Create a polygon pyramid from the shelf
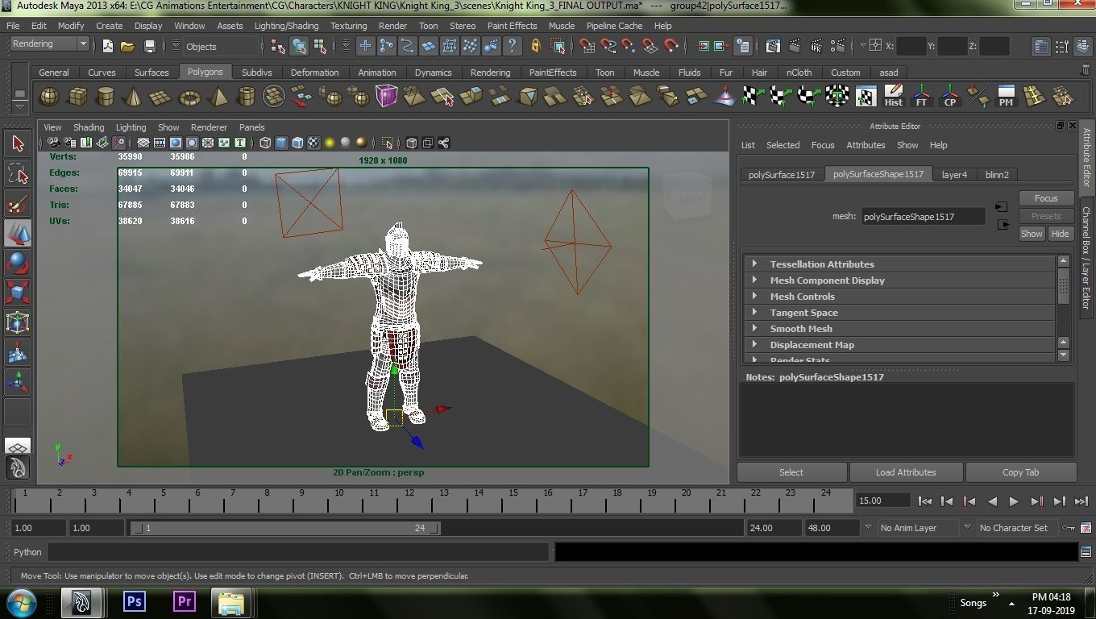This screenshot has width=1096, height=619. pos(218,97)
